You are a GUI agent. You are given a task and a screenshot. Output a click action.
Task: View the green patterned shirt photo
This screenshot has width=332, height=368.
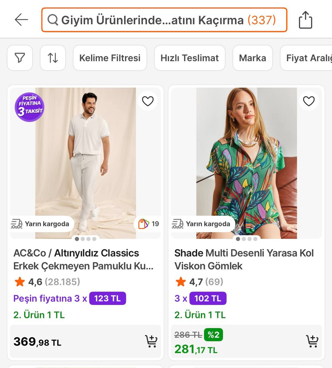click(247, 161)
